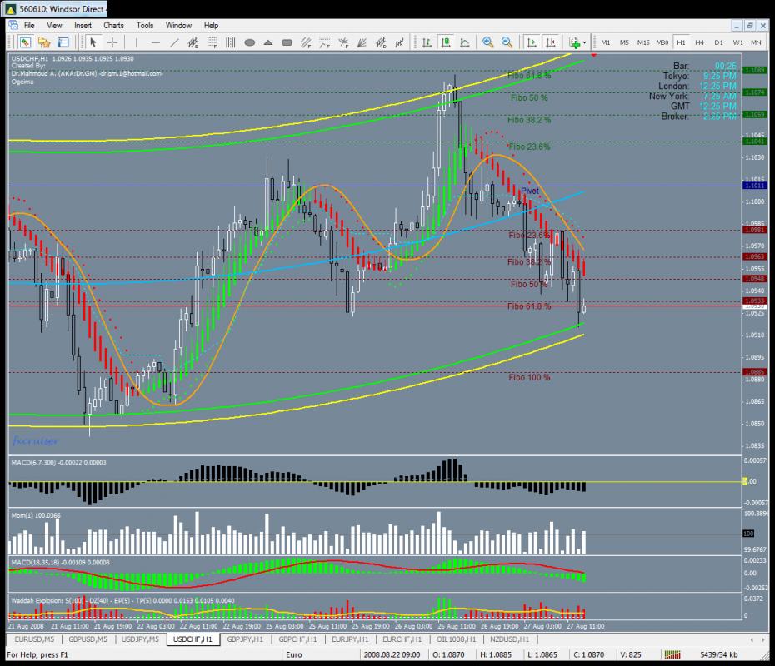Viewport: 775px width, 666px height.
Task: Set timeframe to M15
Action: click(643, 42)
